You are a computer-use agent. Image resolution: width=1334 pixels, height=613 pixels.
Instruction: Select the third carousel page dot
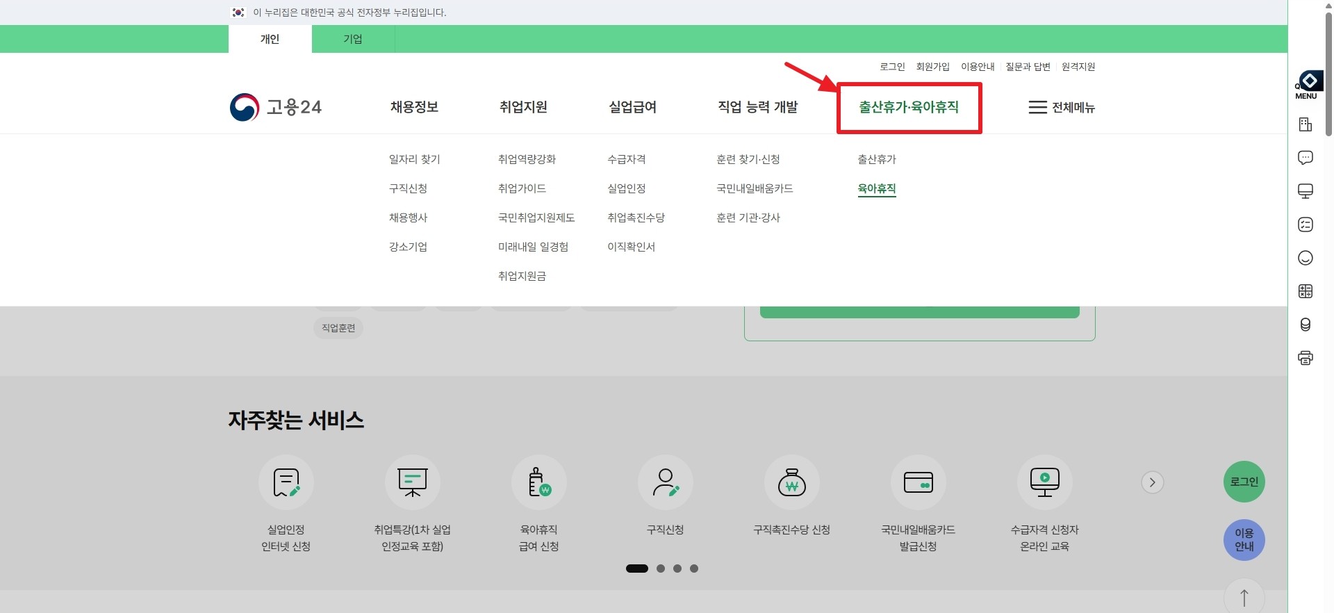click(x=677, y=569)
